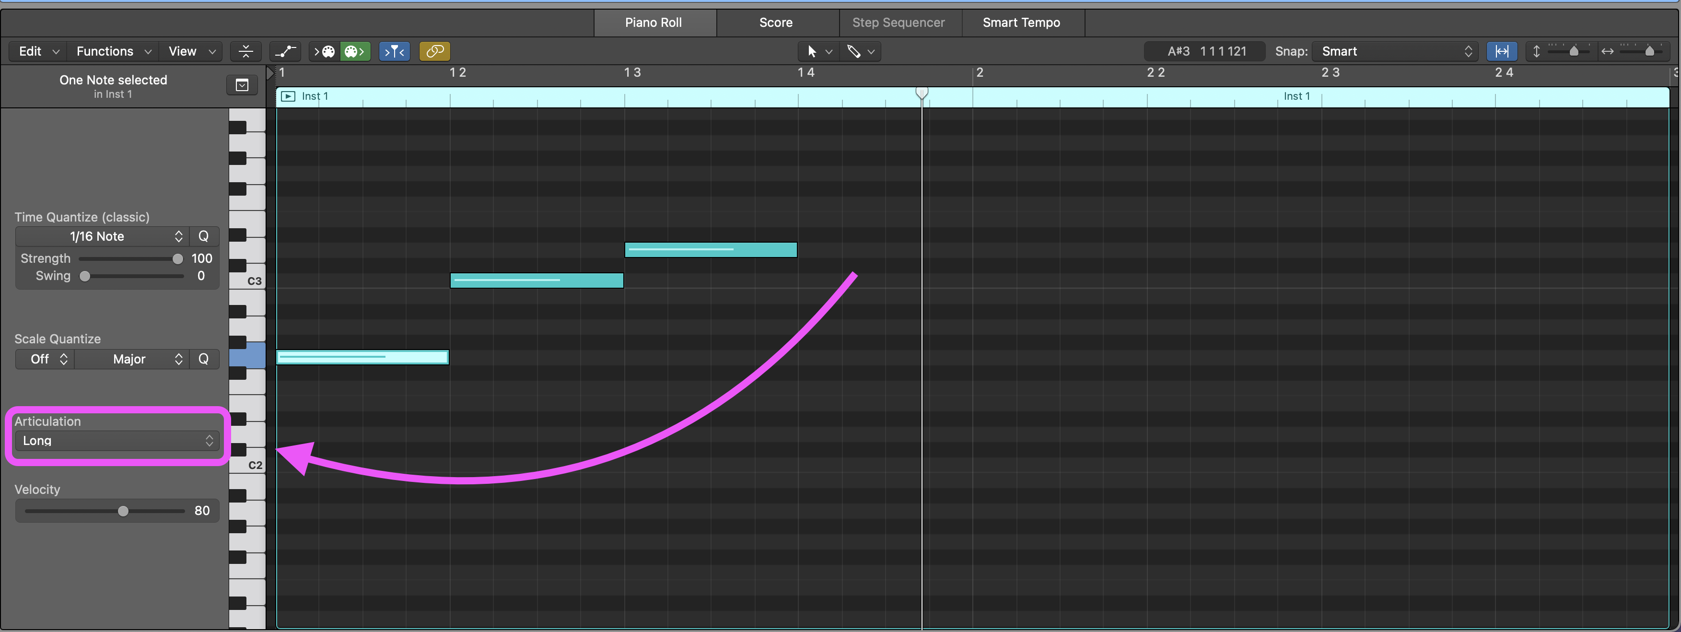The image size is (1681, 632).
Task: Click the region play button on Inst 1 header
Action: pyautogui.click(x=288, y=96)
